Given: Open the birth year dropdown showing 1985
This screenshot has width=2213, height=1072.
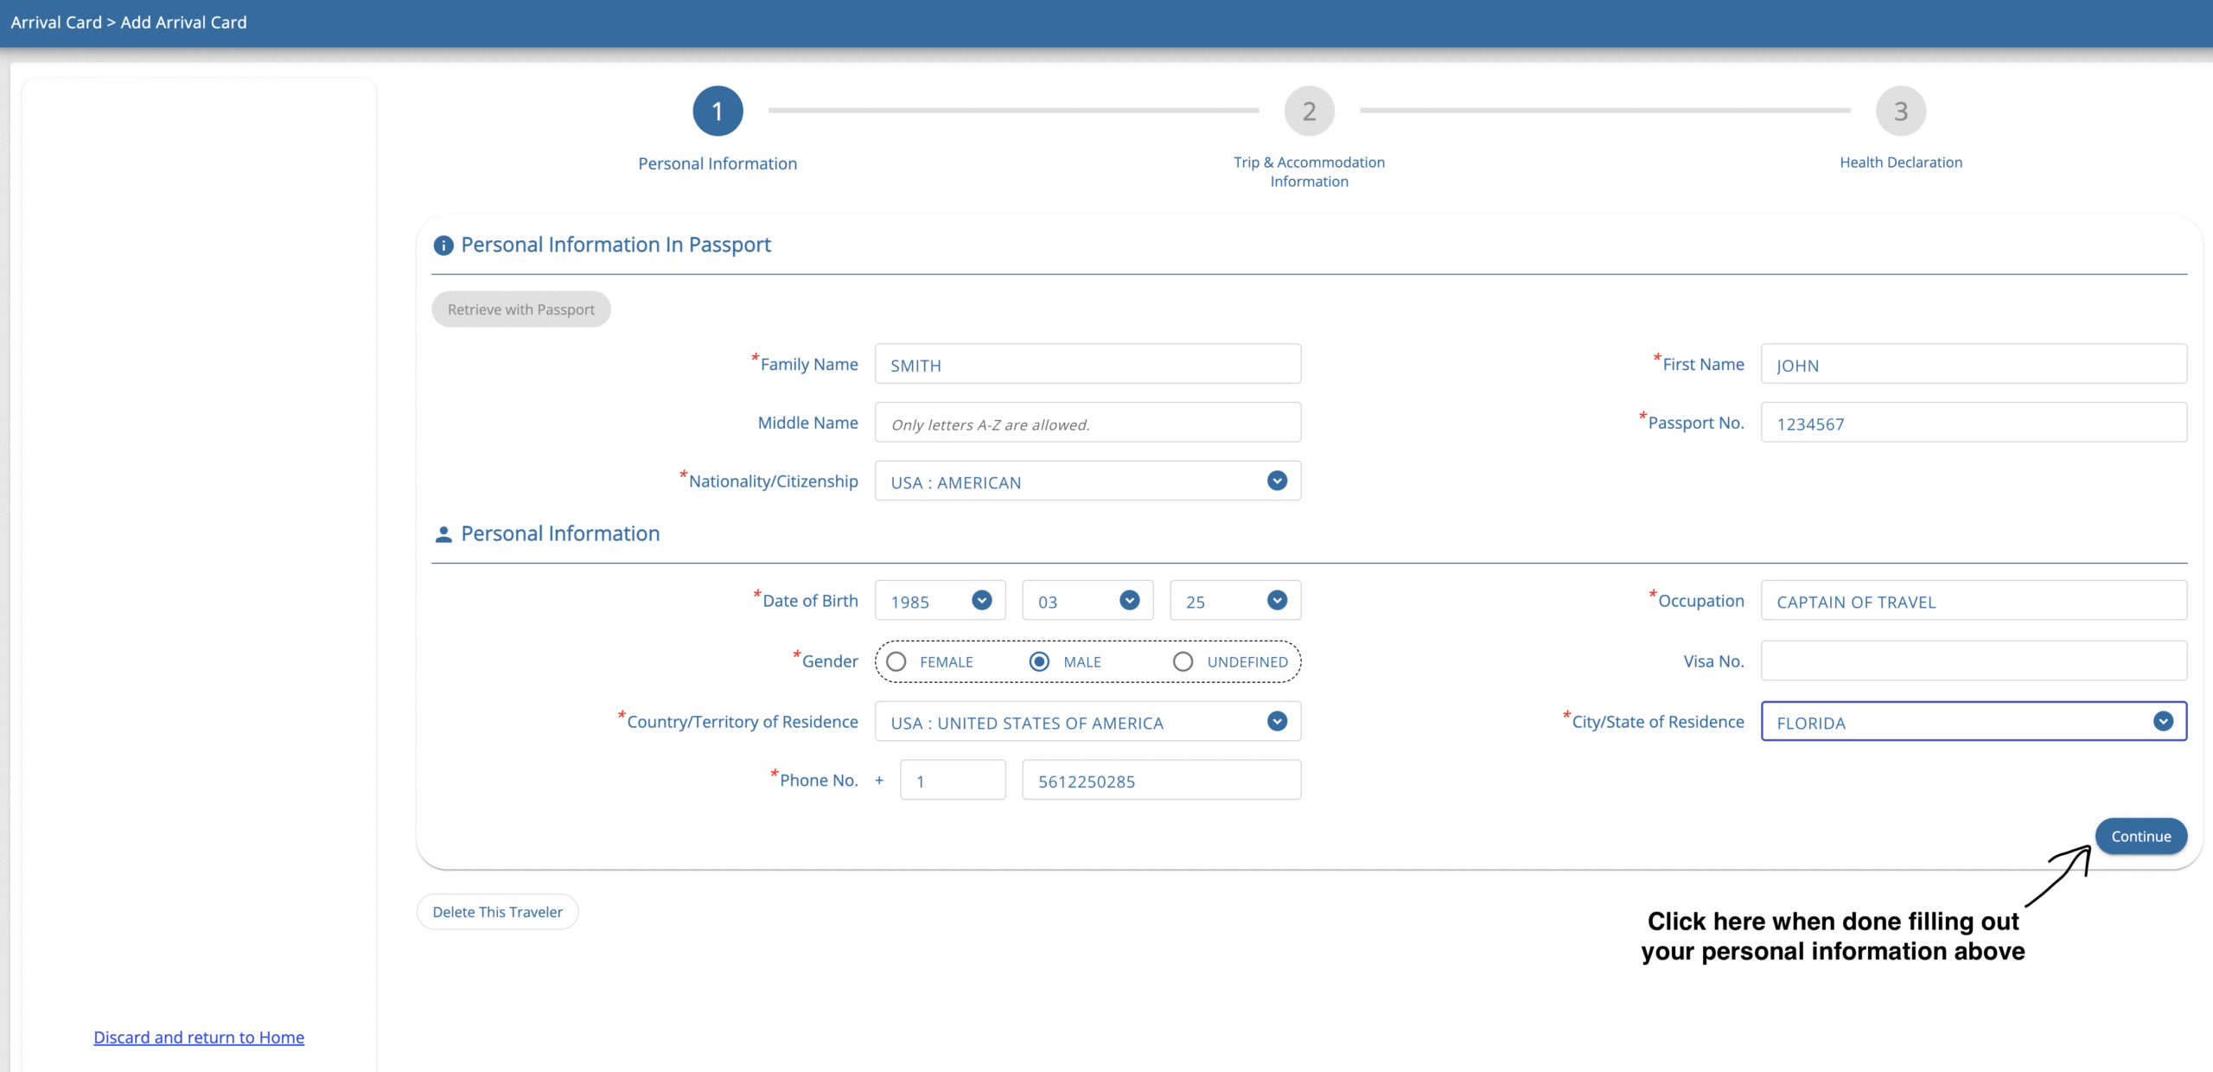Looking at the screenshot, I should coord(982,599).
